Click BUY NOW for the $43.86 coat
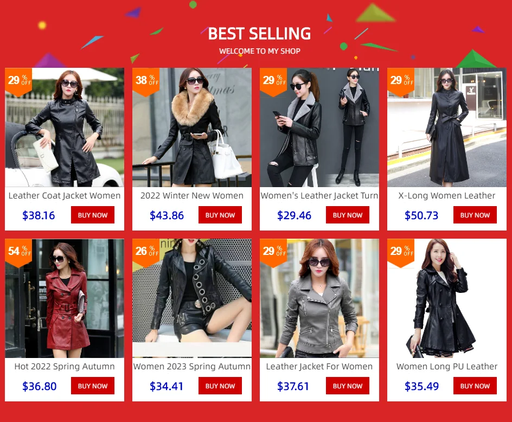The height and width of the screenshot is (422, 512). [x=220, y=215]
